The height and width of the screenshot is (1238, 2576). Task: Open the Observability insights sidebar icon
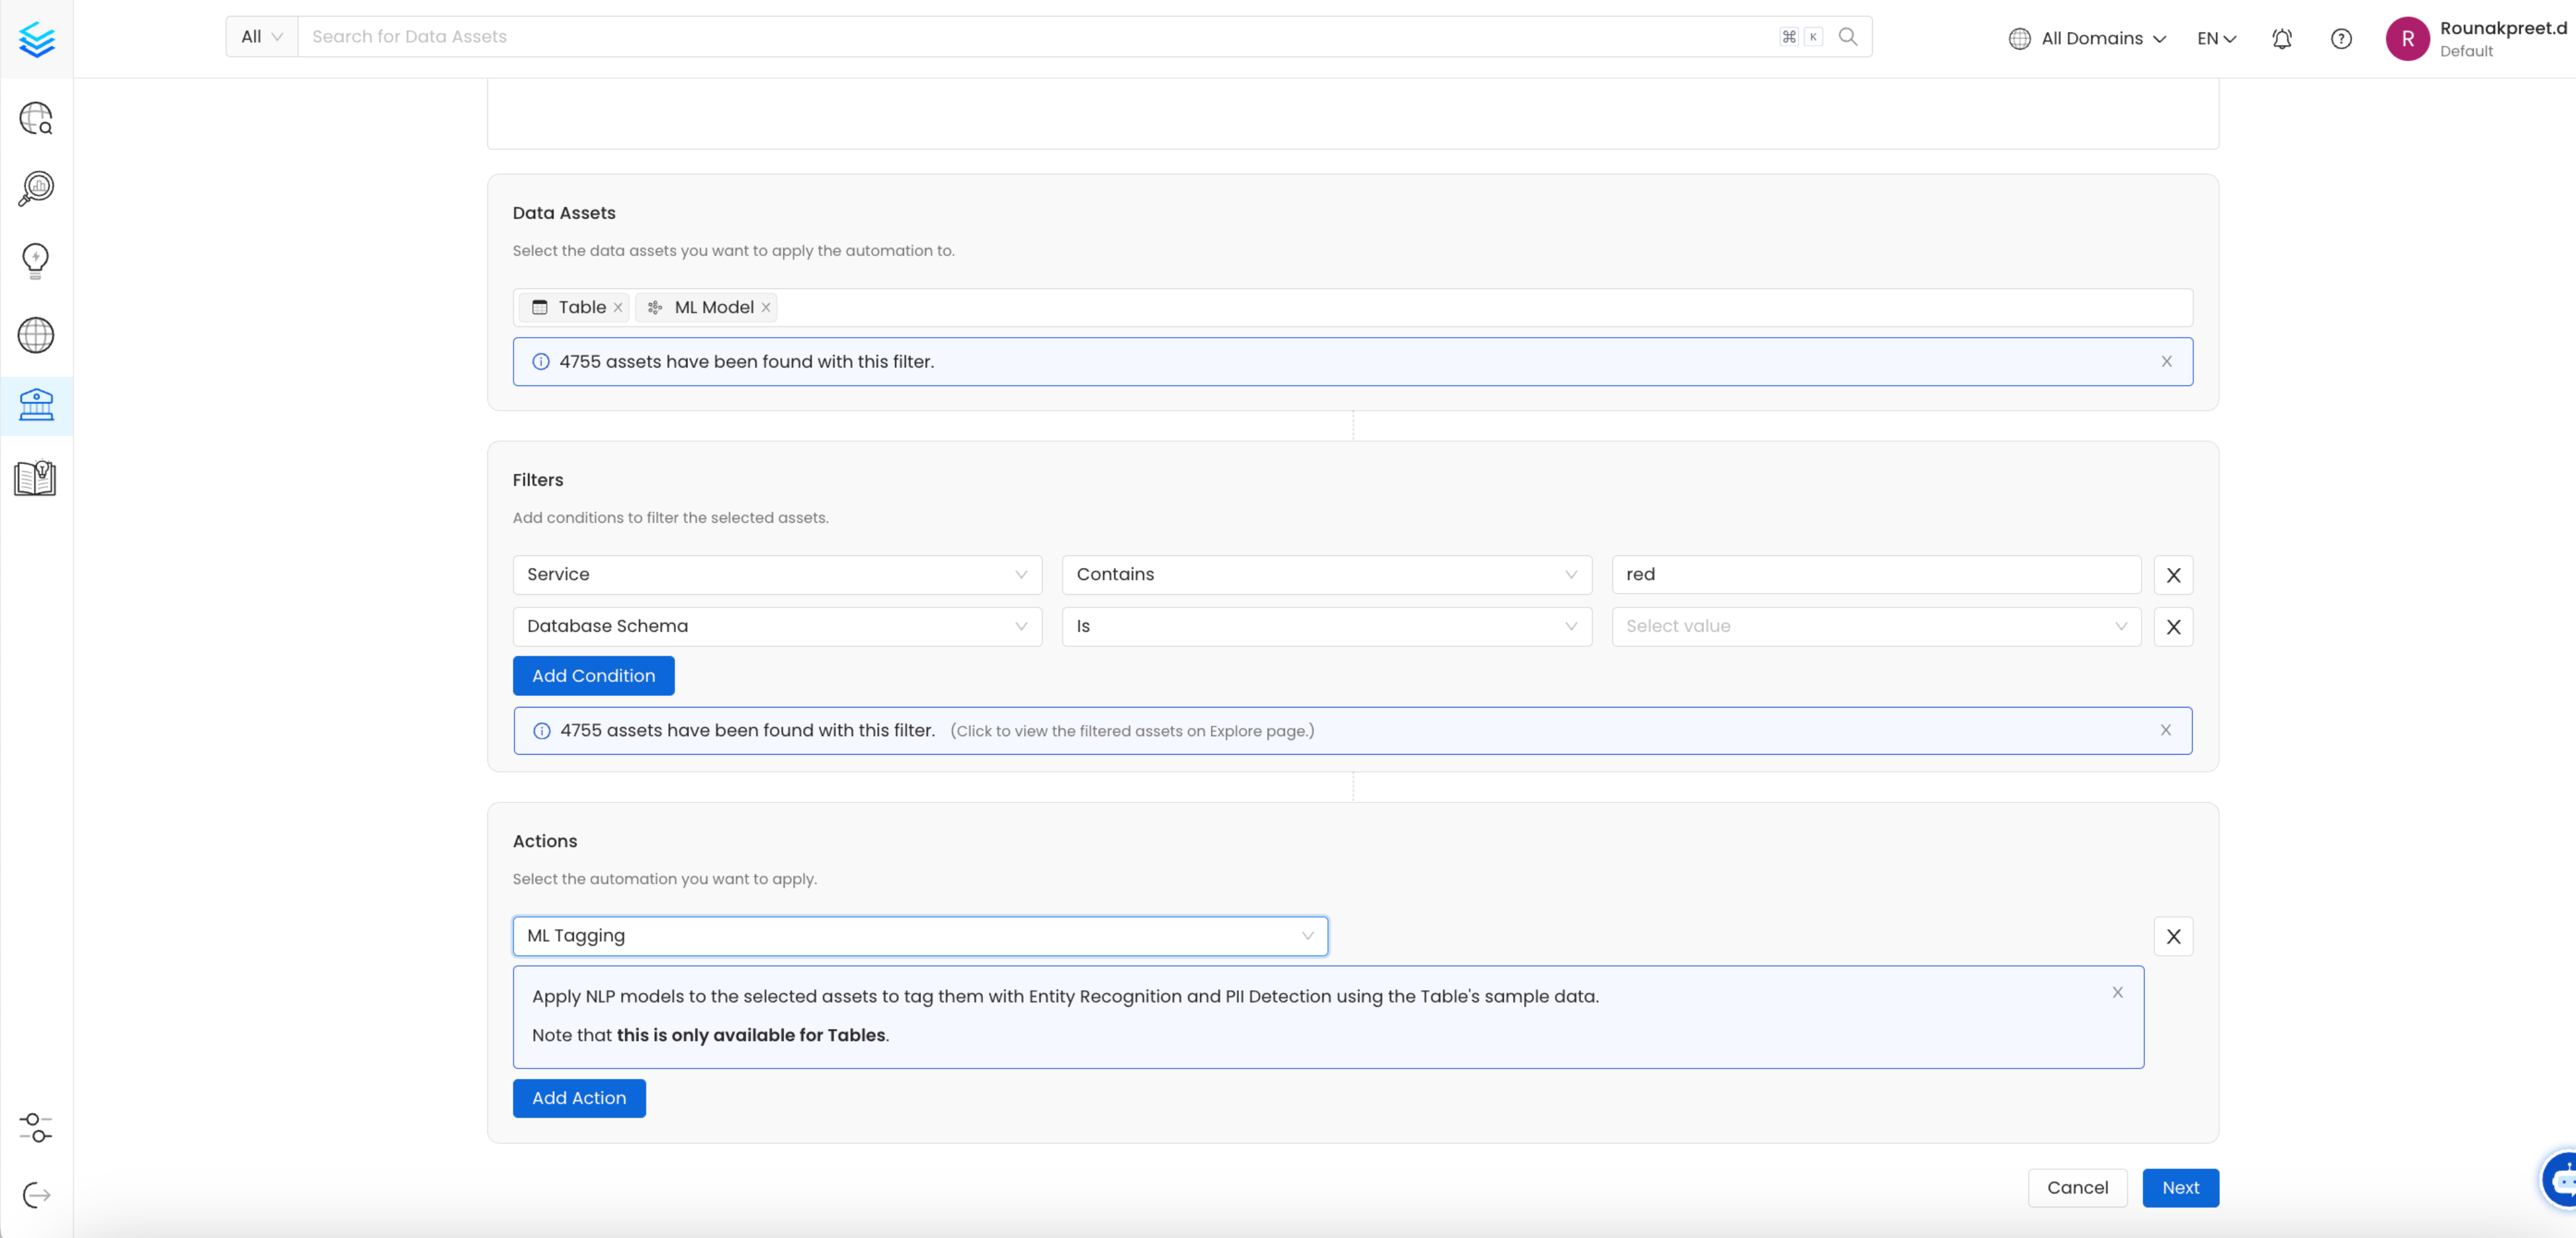click(36, 188)
